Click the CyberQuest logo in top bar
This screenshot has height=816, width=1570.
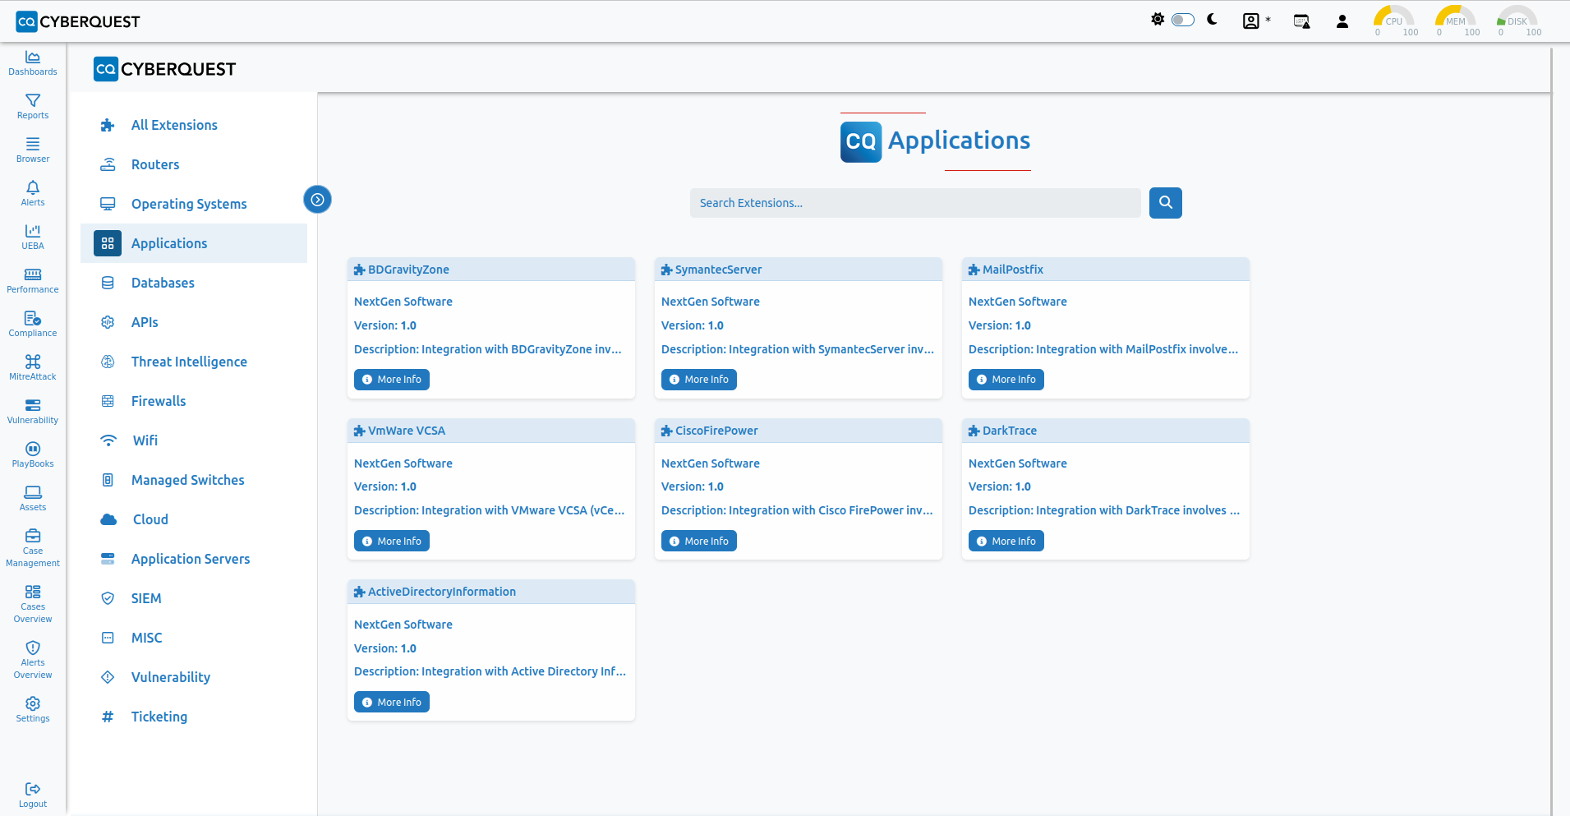(x=78, y=21)
